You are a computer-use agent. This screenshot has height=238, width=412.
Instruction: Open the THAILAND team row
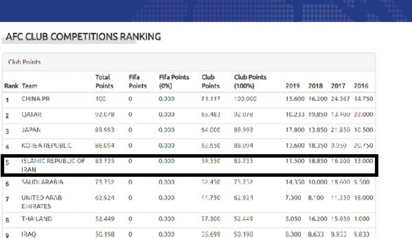tap(37, 219)
